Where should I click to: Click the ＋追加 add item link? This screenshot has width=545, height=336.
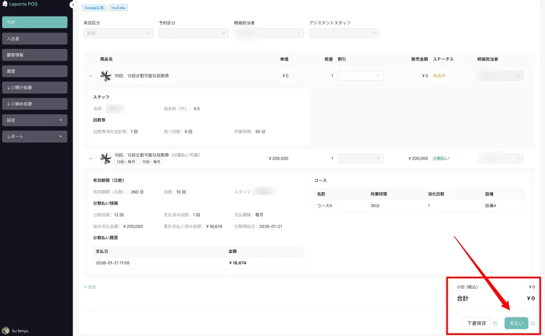pos(90,287)
